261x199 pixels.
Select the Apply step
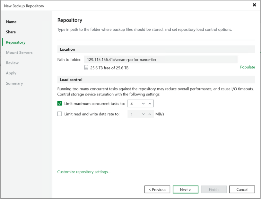(x=11, y=73)
